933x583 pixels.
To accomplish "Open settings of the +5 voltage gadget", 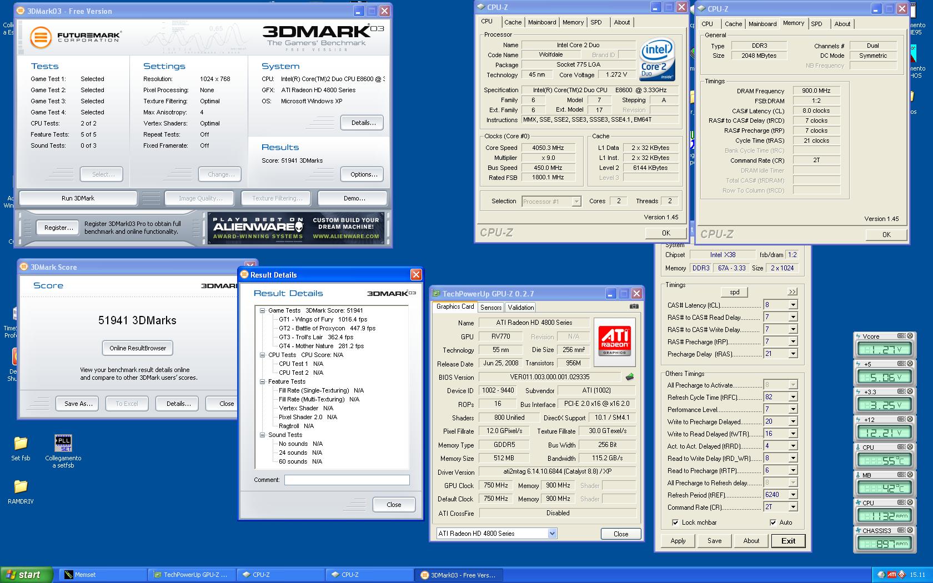I will (902, 364).
